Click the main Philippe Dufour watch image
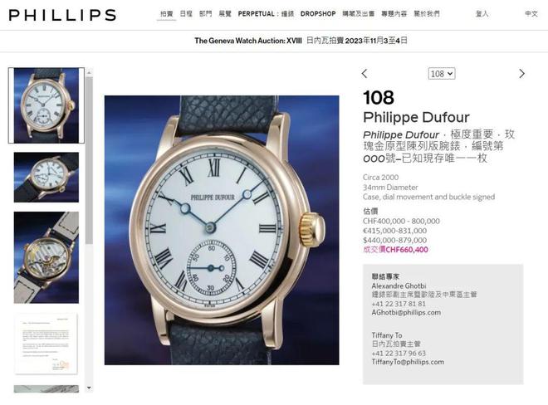The height and width of the screenshot is (405, 548). [222, 230]
